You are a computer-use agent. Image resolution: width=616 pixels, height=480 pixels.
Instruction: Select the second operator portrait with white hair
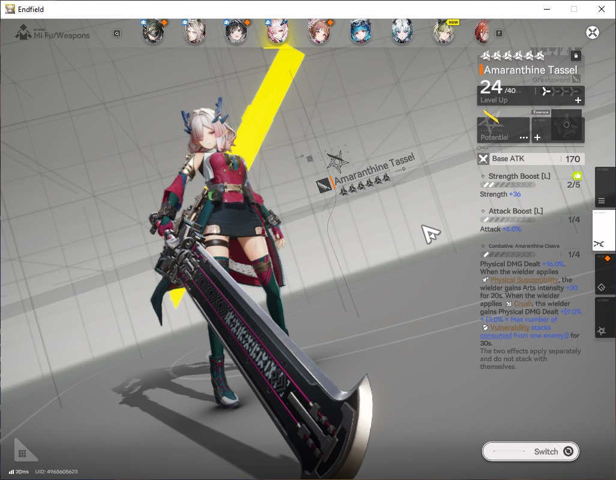[x=195, y=32]
